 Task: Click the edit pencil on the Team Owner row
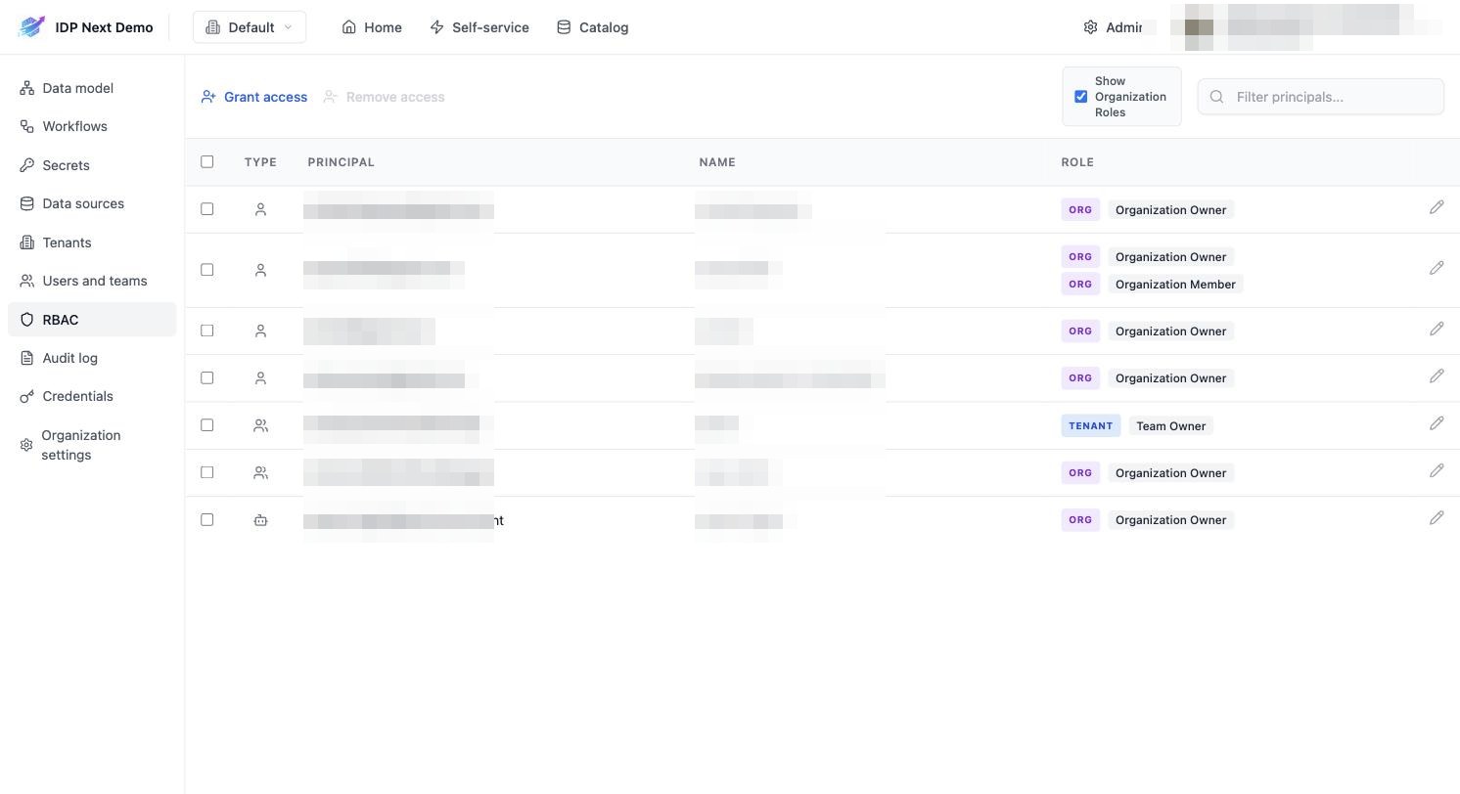tap(1437, 423)
